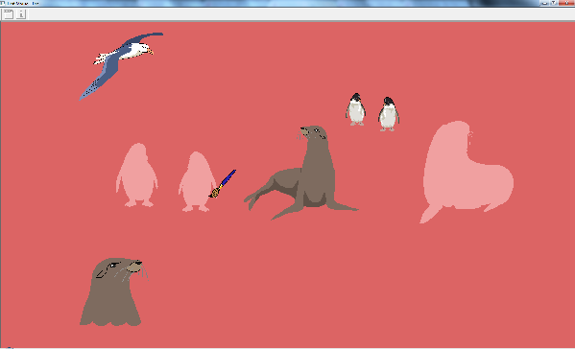This screenshot has height=349, width=575.
Task: Click the left small penguin picture
Action: 355,109
